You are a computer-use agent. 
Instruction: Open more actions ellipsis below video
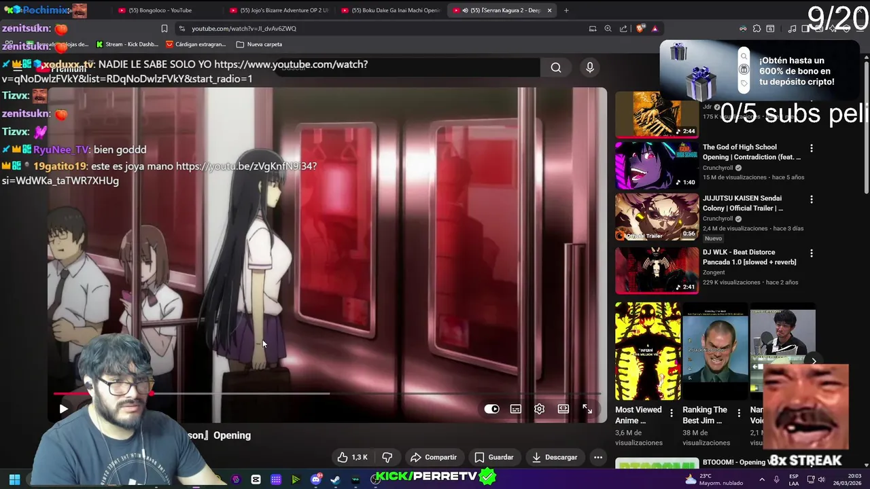pyautogui.click(x=598, y=457)
